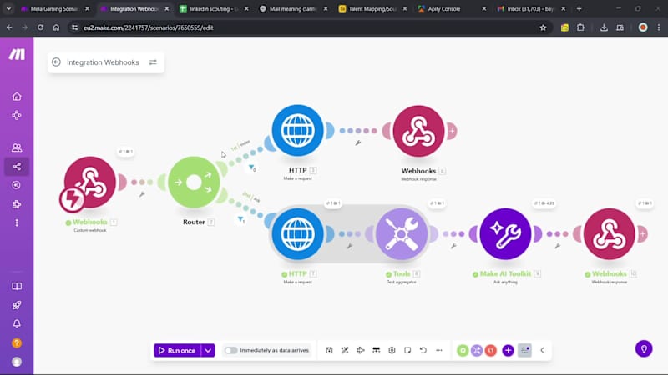Open the three-dots More item in the sidebar
The height and width of the screenshot is (375, 668).
point(17,222)
